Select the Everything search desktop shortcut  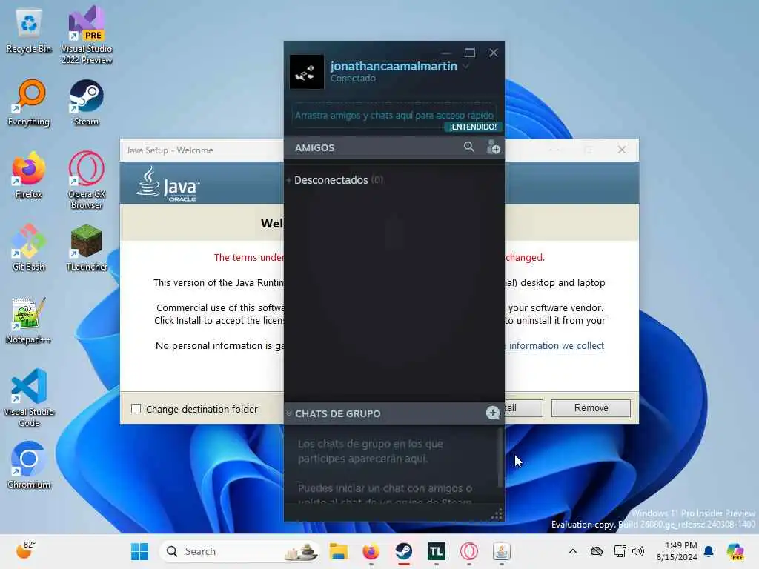click(29, 103)
